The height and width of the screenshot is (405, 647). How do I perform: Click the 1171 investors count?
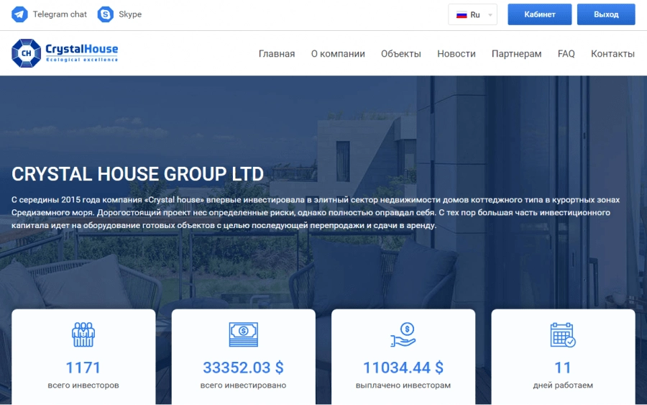coord(83,368)
